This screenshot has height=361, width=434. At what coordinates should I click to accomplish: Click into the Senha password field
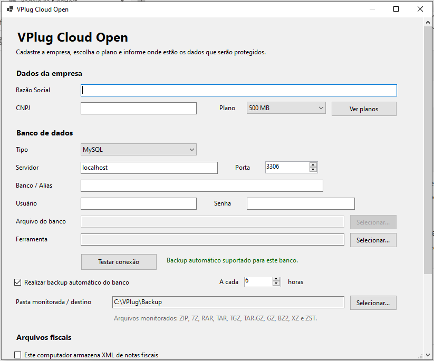pos(301,203)
